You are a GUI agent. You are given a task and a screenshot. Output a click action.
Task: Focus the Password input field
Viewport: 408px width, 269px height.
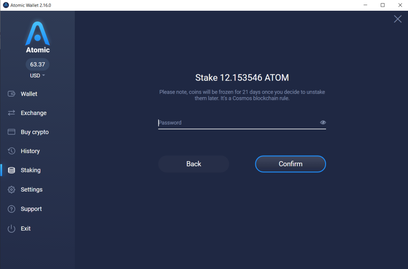[x=242, y=123]
